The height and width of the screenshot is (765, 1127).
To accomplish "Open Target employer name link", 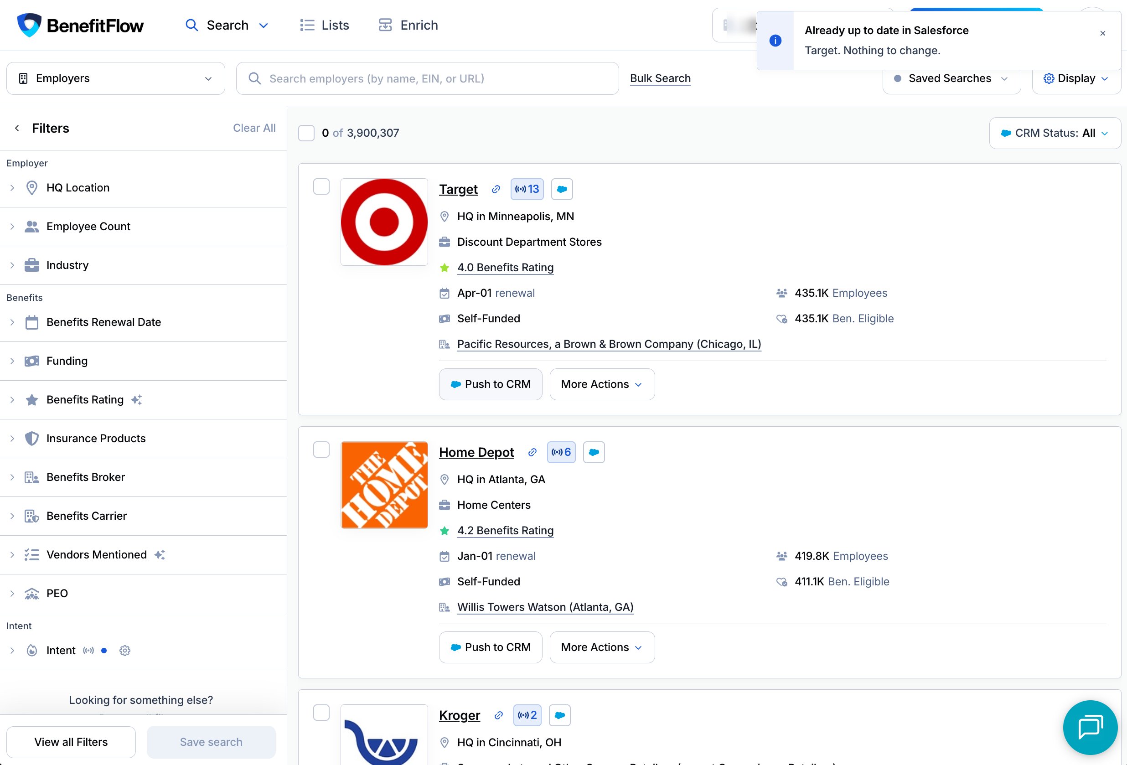I will (x=458, y=189).
